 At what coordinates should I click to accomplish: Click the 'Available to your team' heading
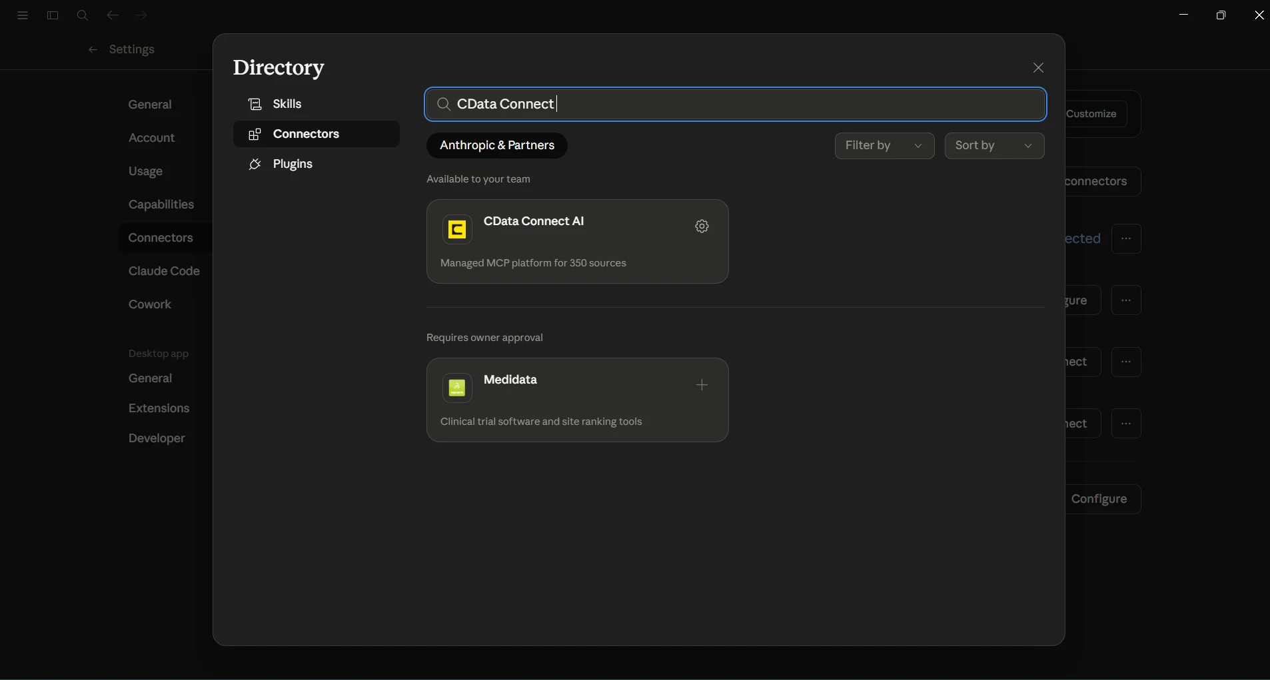click(x=478, y=179)
